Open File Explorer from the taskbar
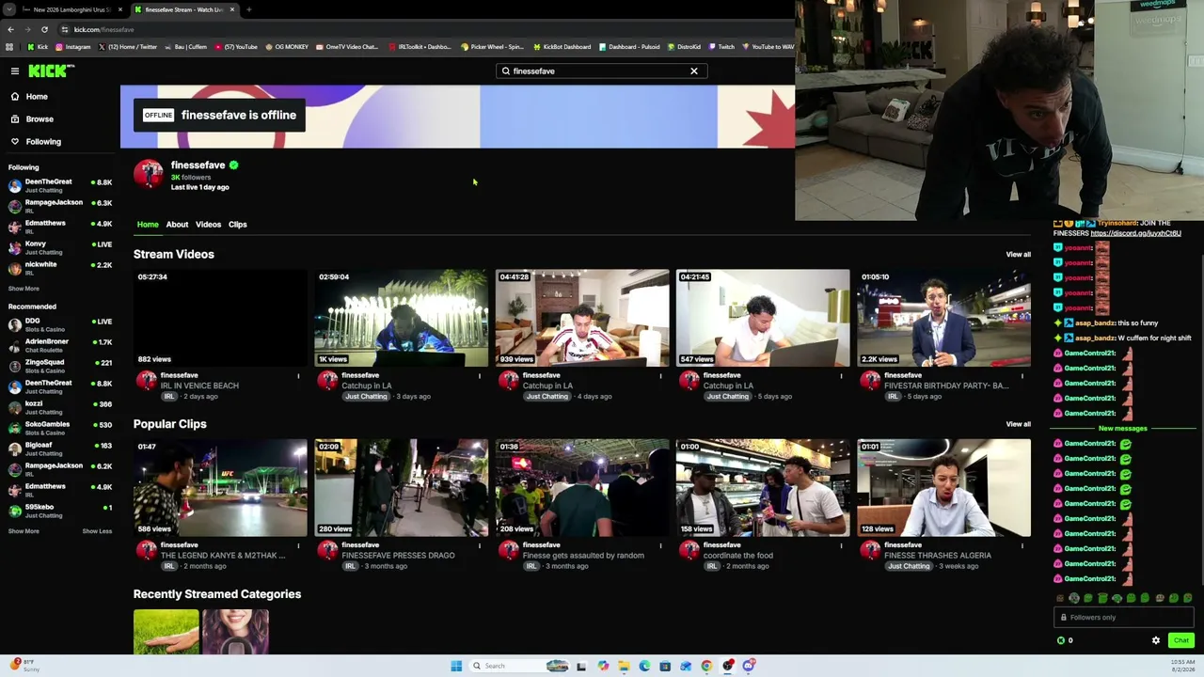1204x677 pixels. [x=624, y=666]
